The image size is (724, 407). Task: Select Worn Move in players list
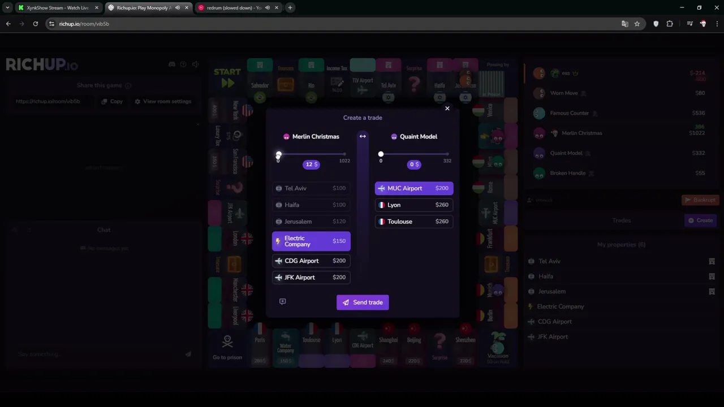tap(620, 93)
